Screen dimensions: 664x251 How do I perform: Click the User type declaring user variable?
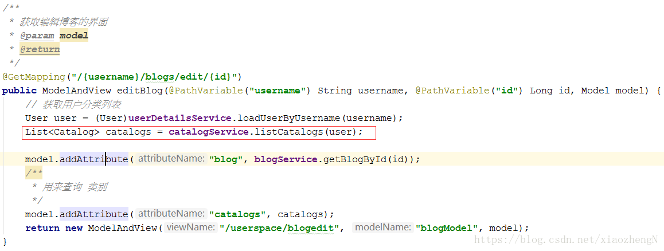[37, 118]
